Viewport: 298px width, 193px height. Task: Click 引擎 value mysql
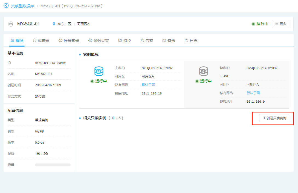(39, 131)
